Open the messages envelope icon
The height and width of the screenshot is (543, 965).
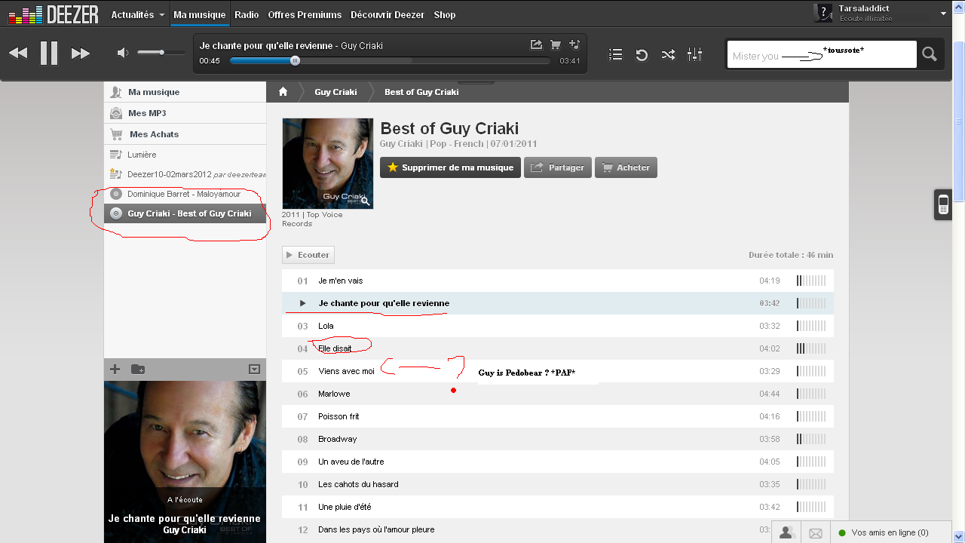point(815,532)
